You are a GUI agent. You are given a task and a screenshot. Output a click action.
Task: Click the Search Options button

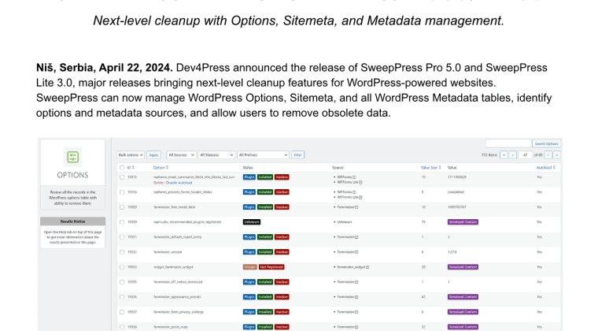pyautogui.click(x=546, y=144)
